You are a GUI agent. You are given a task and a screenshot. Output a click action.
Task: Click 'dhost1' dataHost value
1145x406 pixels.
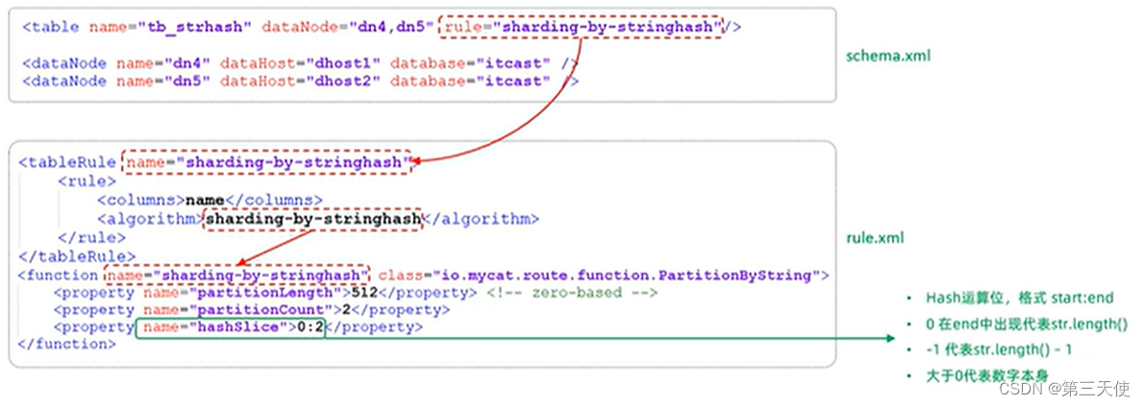[343, 63]
